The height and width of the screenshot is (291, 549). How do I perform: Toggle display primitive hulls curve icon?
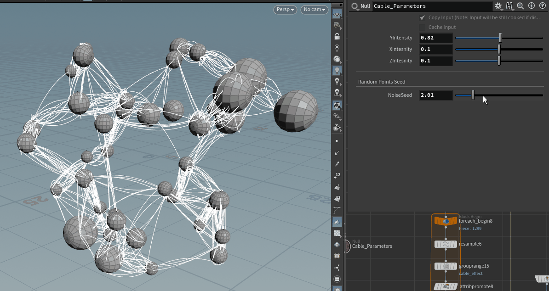point(337,210)
